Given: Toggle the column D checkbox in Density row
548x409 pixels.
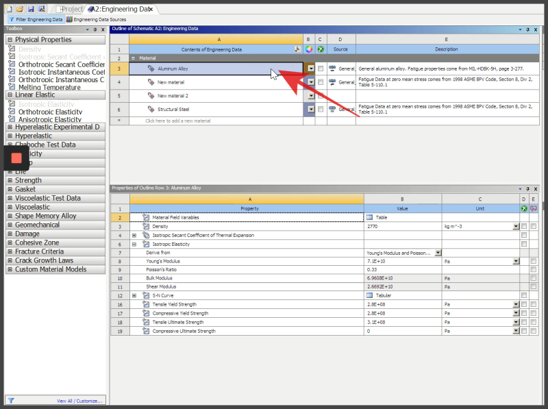Looking at the screenshot, I should point(524,226).
